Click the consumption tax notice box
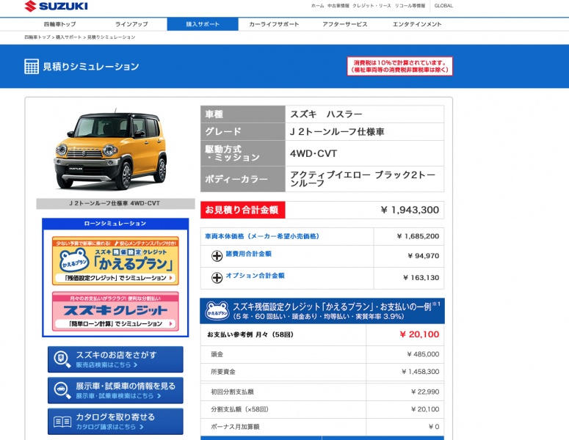The width and height of the screenshot is (569, 440). coord(400,66)
